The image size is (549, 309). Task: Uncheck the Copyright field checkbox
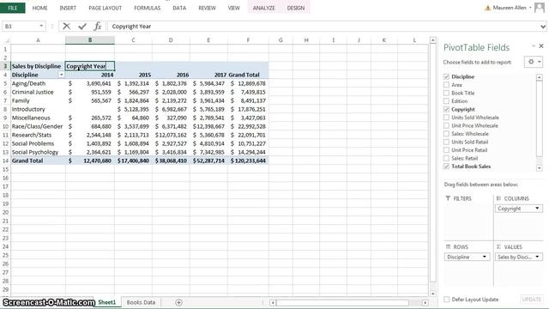(446, 109)
